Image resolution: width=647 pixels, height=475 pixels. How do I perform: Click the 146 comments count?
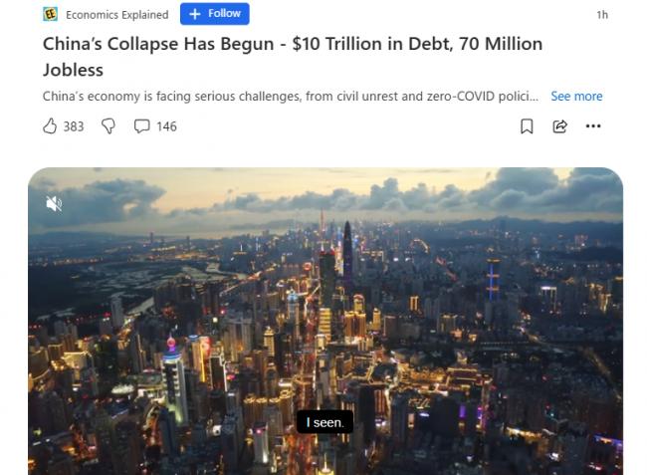pos(166,126)
